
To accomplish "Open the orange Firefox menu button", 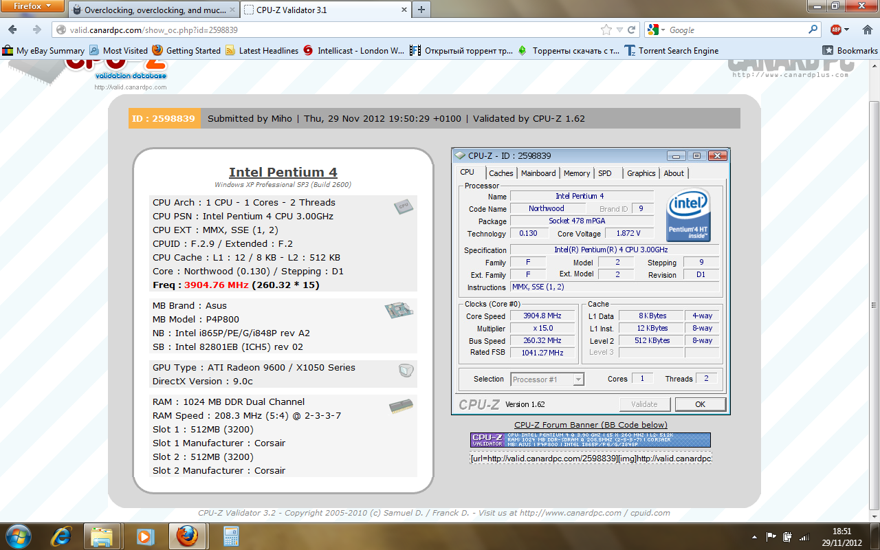I will click(x=33, y=6).
